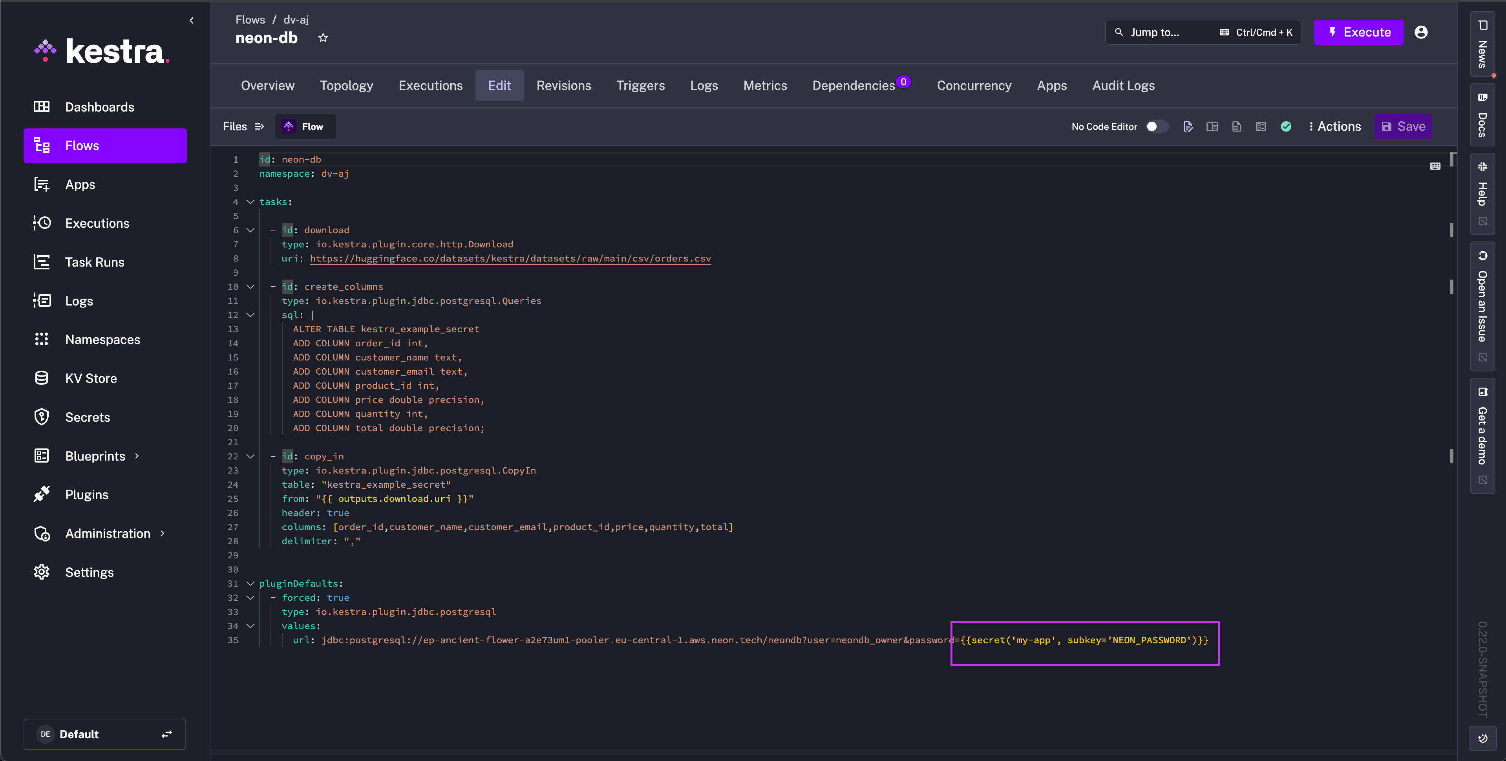Viewport: 1506px width, 761px height.
Task: Click the source-only editor view icon
Action: (1187, 126)
